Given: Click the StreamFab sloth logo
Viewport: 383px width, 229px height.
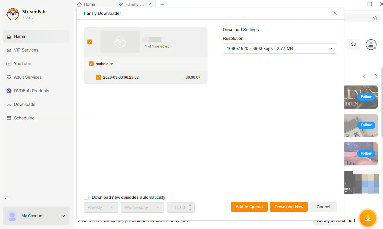Looking at the screenshot, I should [x=13, y=14].
